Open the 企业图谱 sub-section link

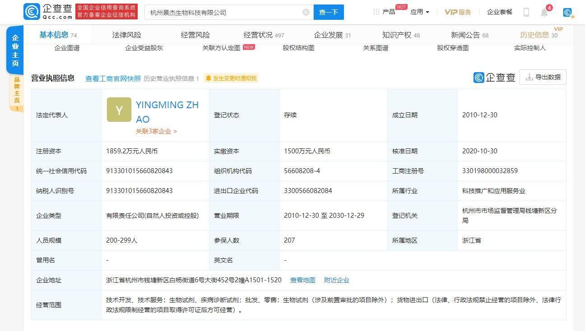coord(67,48)
